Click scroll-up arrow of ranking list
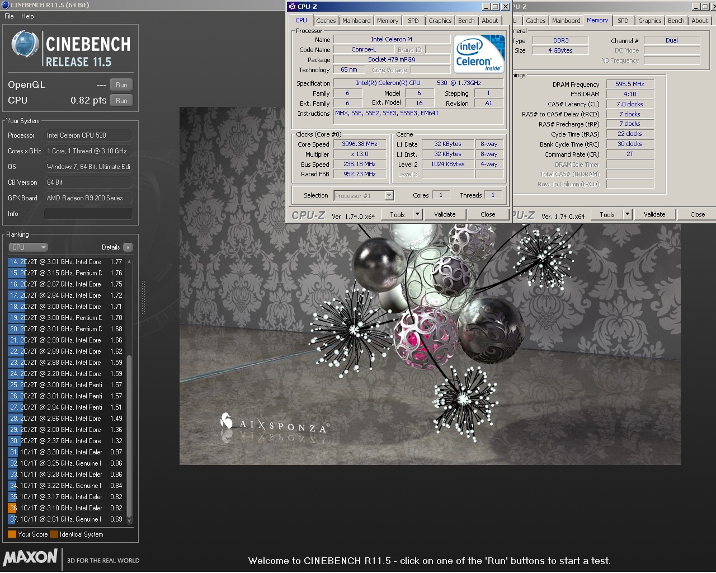The image size is (716, 573). (130, 261)
